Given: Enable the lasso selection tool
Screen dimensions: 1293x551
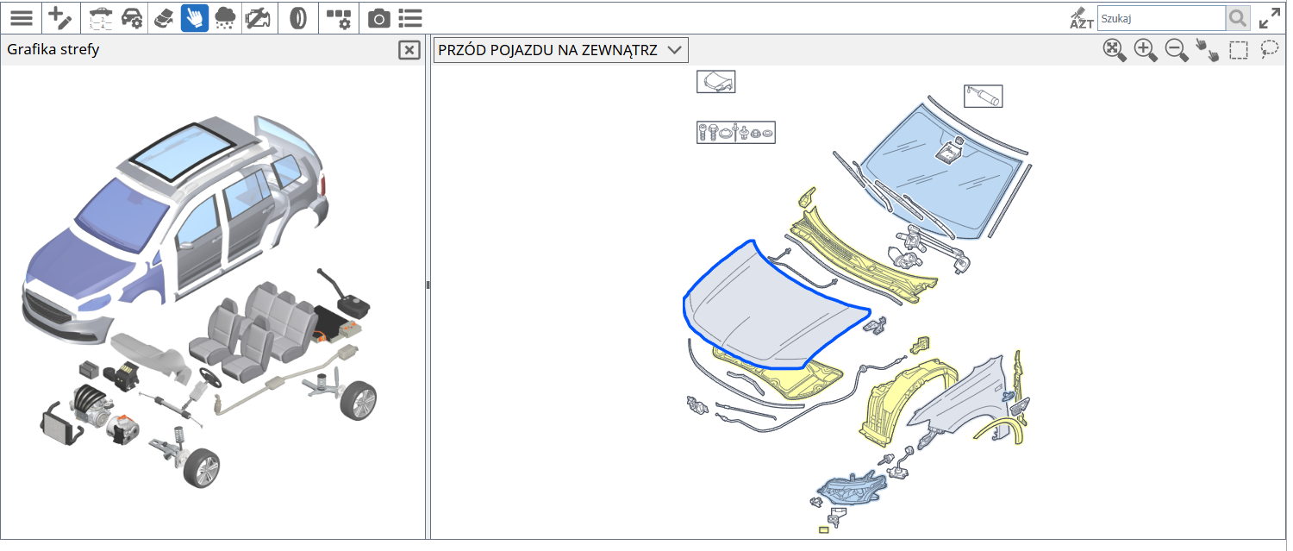Looking at the screenshot, I should click(x=1269, y=50).
